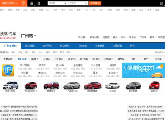Open the 广州站首页 tab

point(10,46)
